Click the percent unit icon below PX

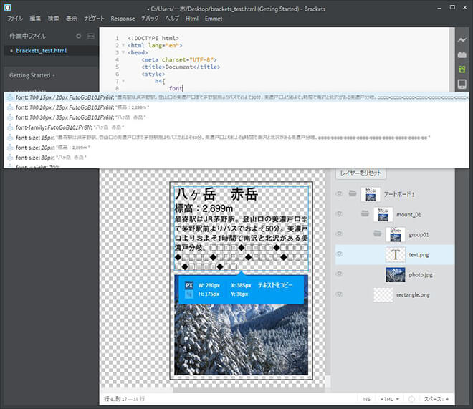coord(189,294)
